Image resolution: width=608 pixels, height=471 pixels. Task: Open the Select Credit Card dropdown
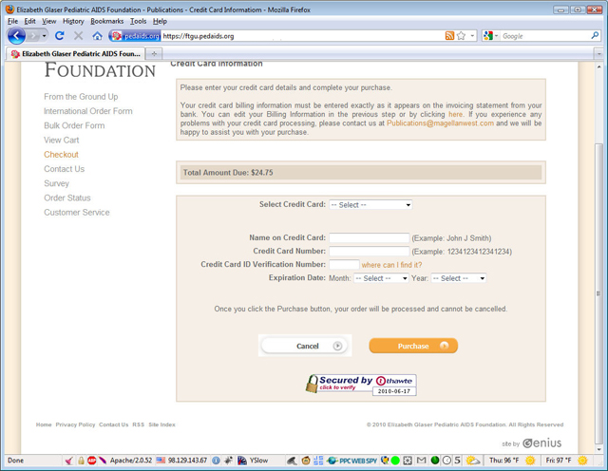pyautogui.click(x=370, y=205)
